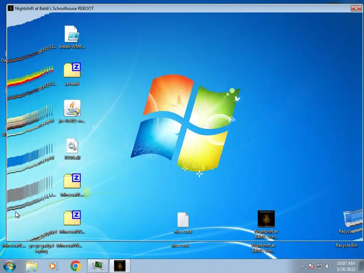The height and width of the screenshot is (273, 364).
Task: Select the blank text document icon in the game window
Action: point(183,219)
